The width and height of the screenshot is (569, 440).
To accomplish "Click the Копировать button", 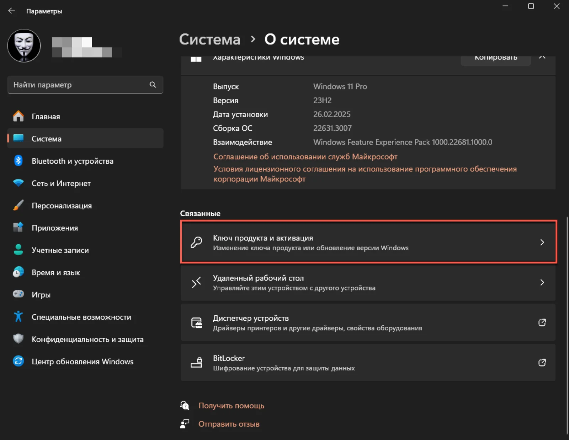I will (496, 59).
